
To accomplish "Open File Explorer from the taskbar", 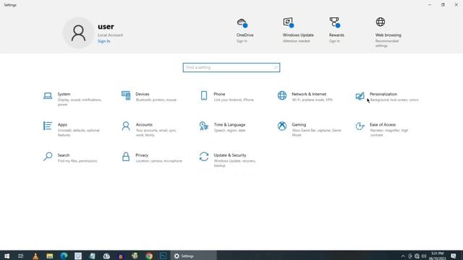I will coord(50,256).
